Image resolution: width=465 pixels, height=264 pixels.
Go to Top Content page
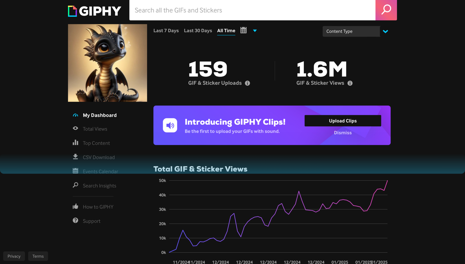tap(96, 143)
